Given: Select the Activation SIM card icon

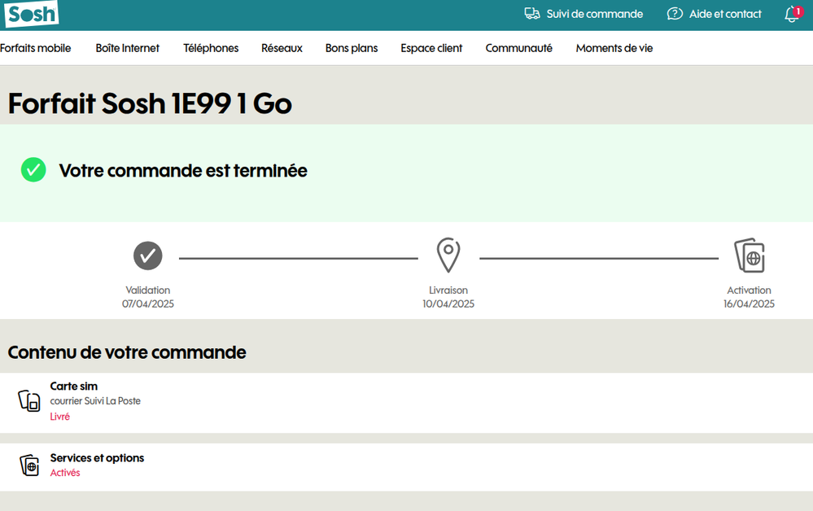Looking at the screenshot, I should tap(749, 255).
